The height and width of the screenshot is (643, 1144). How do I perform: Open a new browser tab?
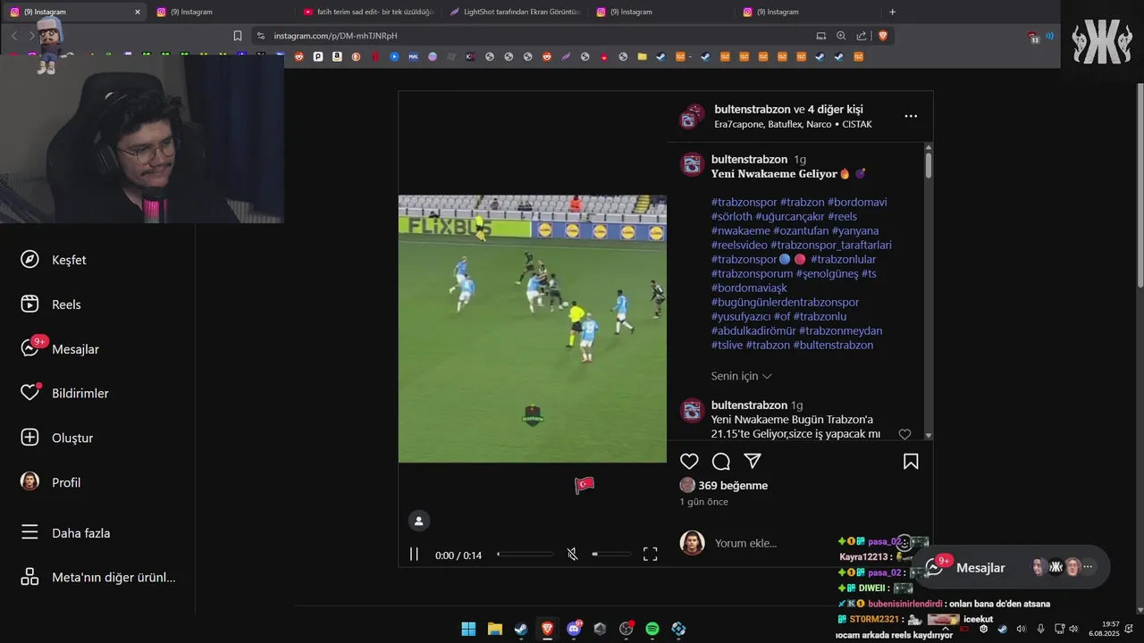point(892,12)
